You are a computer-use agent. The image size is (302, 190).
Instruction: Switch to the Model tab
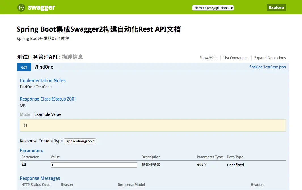point(26,114)
